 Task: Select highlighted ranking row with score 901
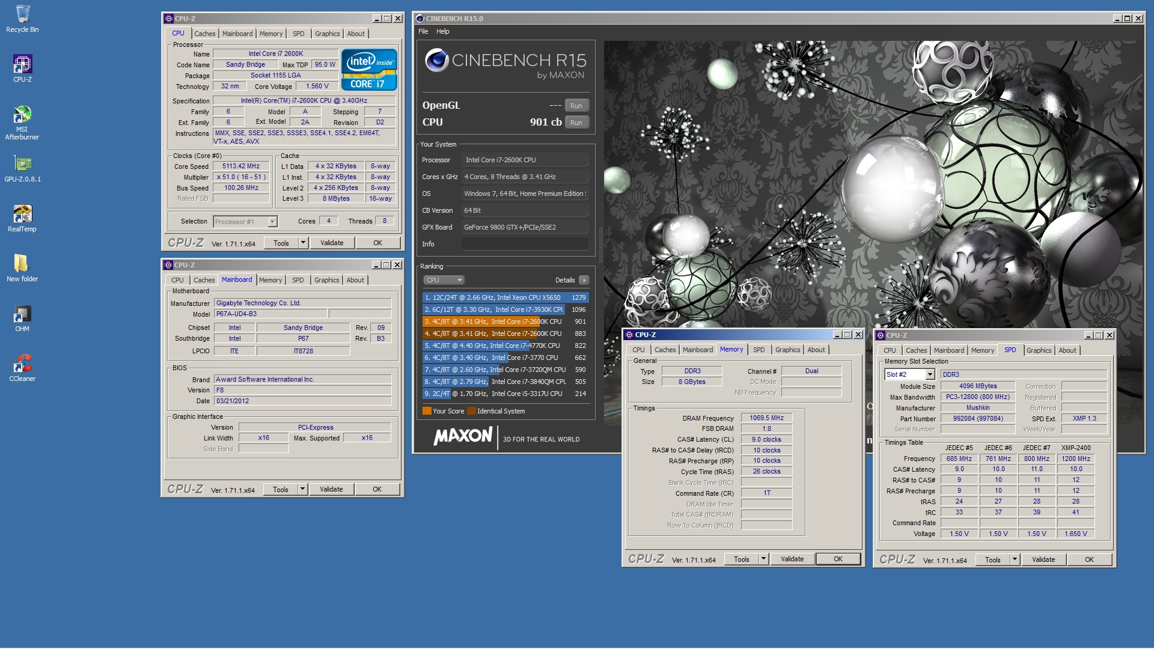(505, 321)
